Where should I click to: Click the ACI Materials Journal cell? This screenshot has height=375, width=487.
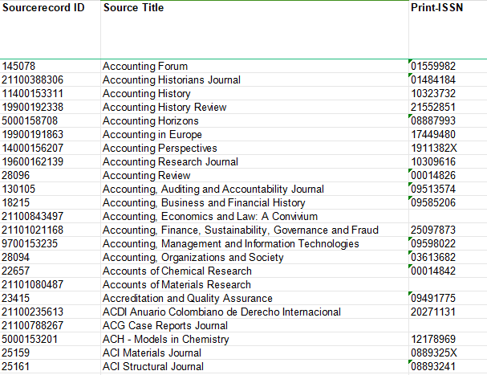[x=152, y=353]
